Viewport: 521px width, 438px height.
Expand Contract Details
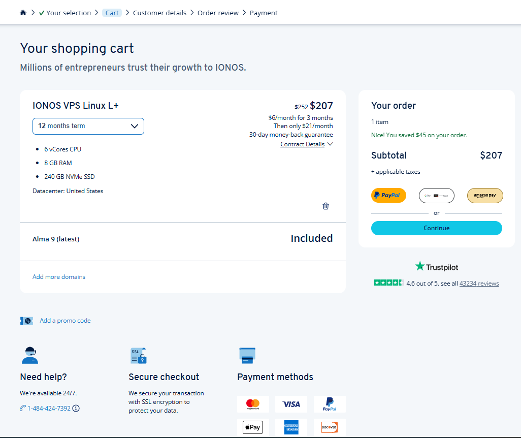tap(306, 144)
